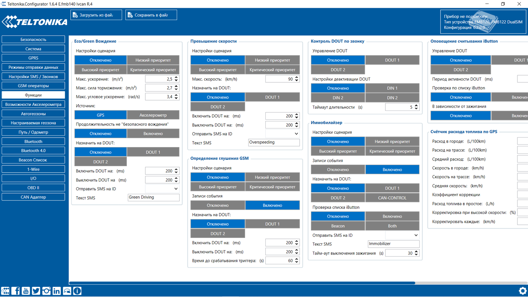Image resolution: width=528 pixels, height=297 pixels.
Task: Click the 'Immobilizer' SMS text field
Action: 394,244
